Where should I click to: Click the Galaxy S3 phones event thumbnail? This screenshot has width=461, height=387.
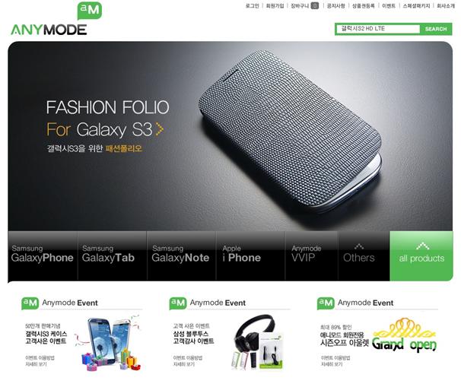pyautogui.click(x=110, y=343)
